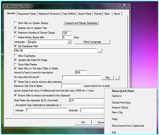Enable Save Multi-Pastes checkbox
Viewport: 159px width, 135px height.
coord(15,64)
